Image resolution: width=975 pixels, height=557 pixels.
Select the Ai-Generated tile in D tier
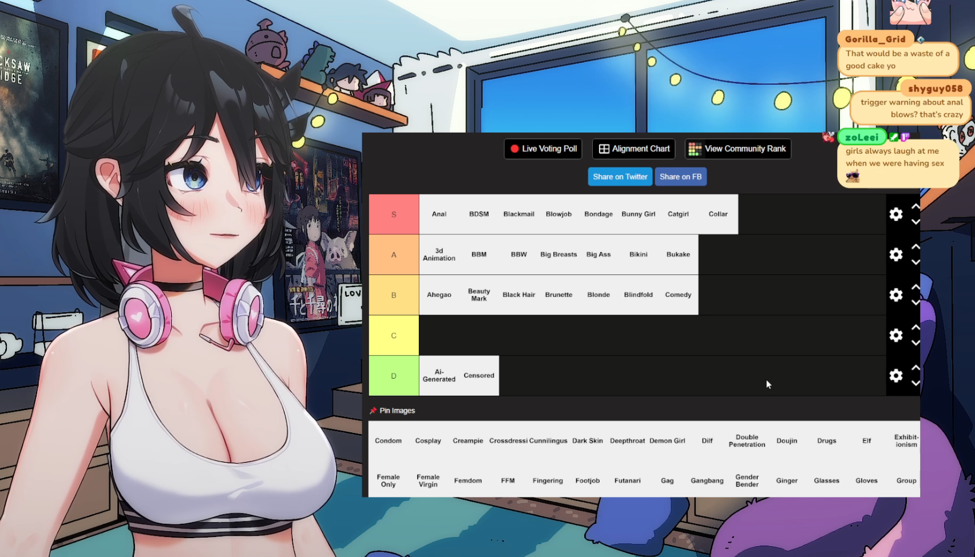tap(439, 375)
